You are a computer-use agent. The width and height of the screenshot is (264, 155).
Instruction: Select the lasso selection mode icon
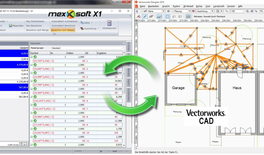click(x=174, y=17)
